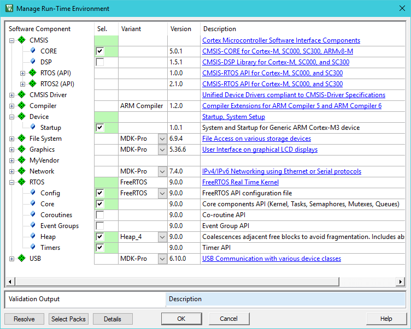411x329 pixels.
Task: Click the Resolve button
Action: click(x=24, y=319)
